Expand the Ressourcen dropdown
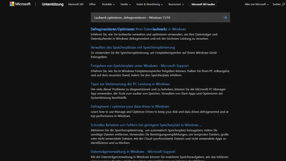This screenshot has width=286, height=161. click(176, 4)
